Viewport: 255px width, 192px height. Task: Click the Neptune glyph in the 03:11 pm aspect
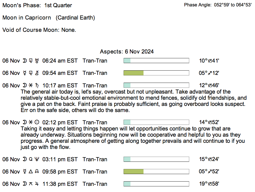(x=37, y=159)
